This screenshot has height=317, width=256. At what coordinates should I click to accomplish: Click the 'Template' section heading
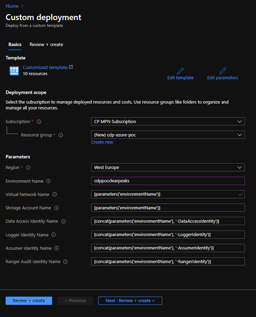coord(15,58)
